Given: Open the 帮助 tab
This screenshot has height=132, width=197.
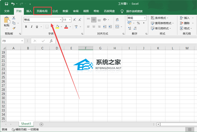Looking at the screenshot, I should 96,11.
